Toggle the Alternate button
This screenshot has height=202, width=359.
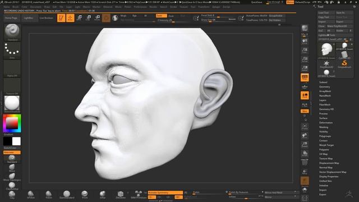click(x=12, y=152)
